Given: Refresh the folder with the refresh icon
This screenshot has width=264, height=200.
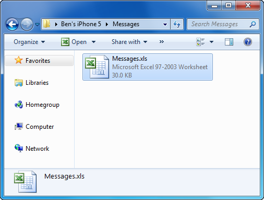Looking at the screenshot, I should tap(177, 24).
